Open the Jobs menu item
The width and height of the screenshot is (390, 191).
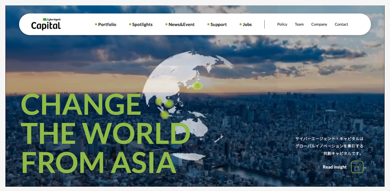click(245, 24)
